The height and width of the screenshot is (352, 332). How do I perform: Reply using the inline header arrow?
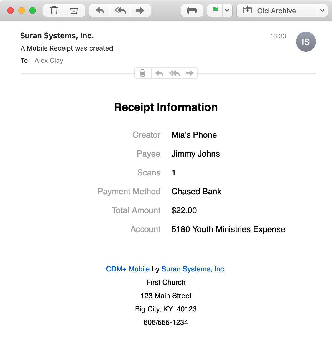point(159,73)
